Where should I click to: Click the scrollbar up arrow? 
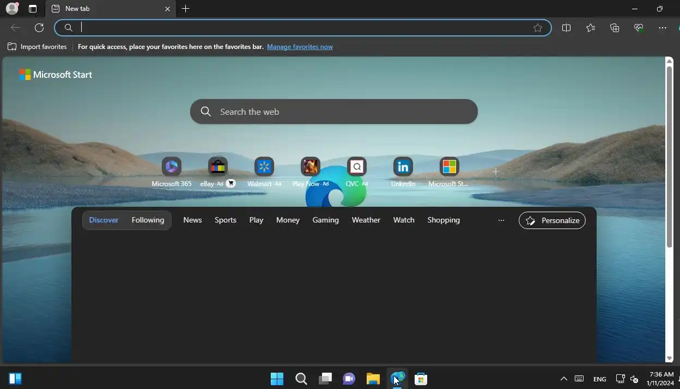click(x=670, y=61)
